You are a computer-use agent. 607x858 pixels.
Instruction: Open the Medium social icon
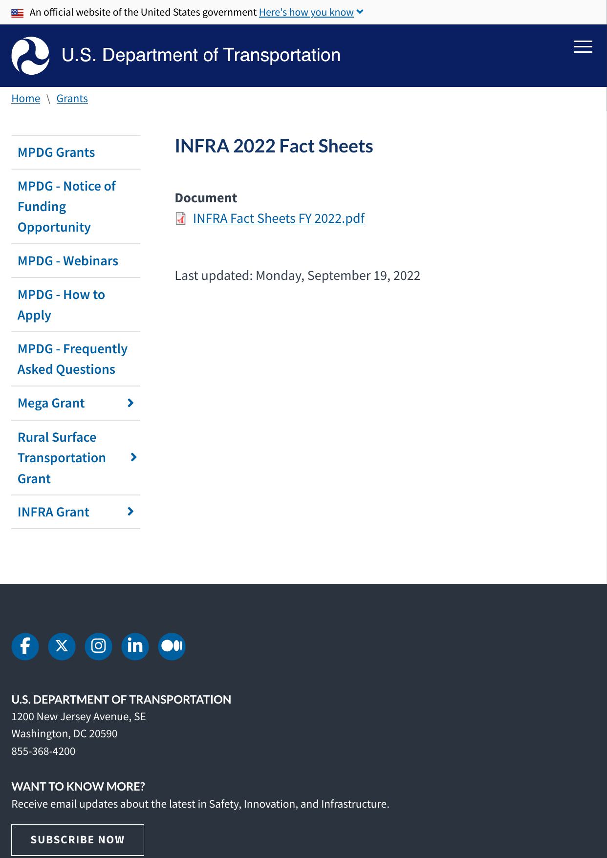tap(172, 646)
